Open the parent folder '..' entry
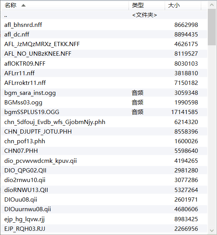Screen dimensions: 217x235 point(104,15)
